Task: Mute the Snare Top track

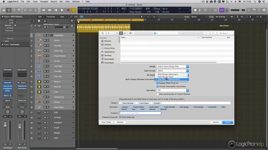Action: tap(45, 51)
